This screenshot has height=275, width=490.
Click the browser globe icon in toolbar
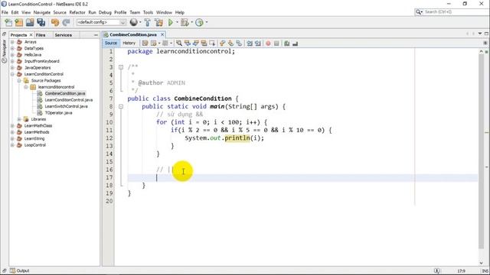coord(133,22)
